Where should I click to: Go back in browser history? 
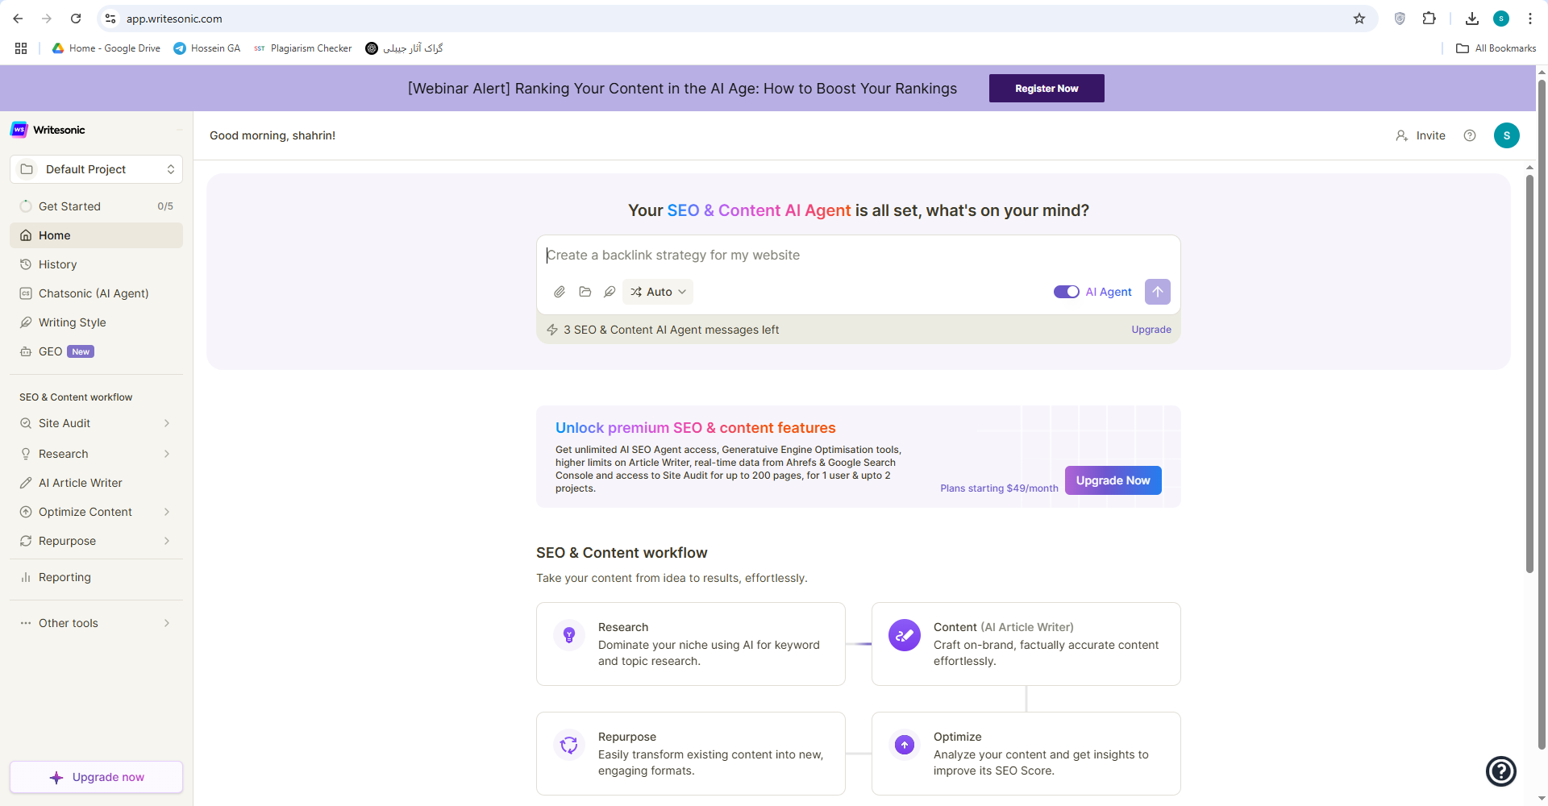18,19
